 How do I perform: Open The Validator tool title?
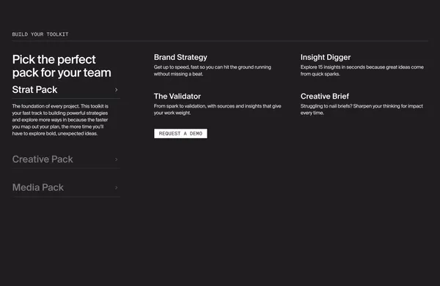[177, 97]
